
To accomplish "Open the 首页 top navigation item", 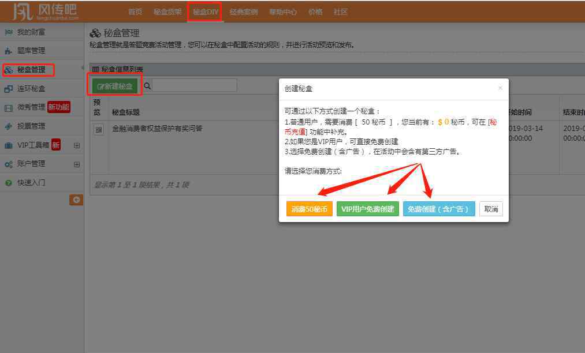I will [x=135, y=12].
